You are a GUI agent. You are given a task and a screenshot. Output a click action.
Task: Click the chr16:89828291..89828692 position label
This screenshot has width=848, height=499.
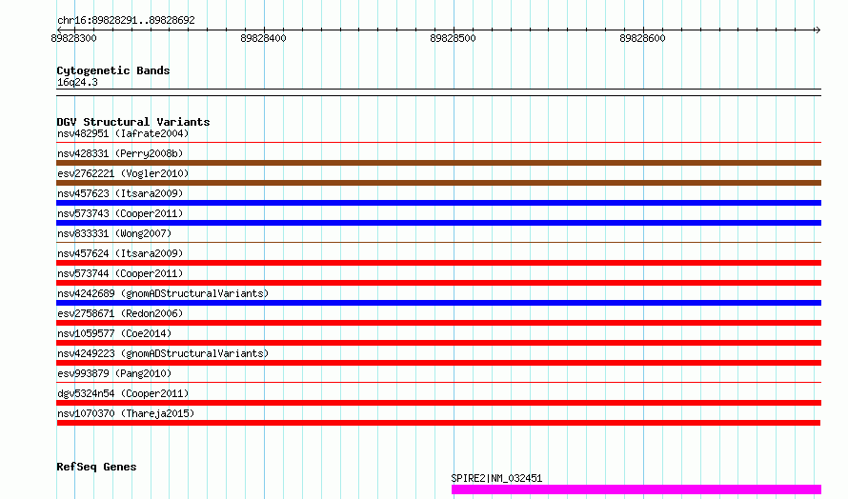click(x=126, y=21)
